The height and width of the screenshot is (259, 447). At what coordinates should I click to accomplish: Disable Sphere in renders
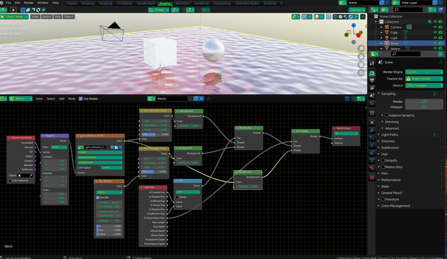pos(441,49)
